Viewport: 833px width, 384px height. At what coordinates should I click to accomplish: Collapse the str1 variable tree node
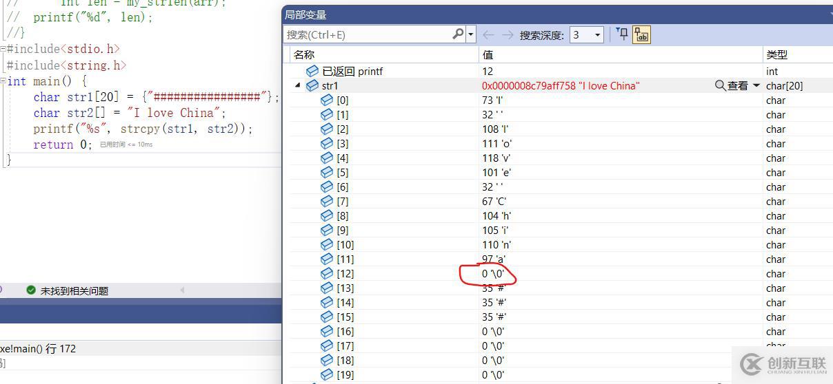[x=298, y=85]
